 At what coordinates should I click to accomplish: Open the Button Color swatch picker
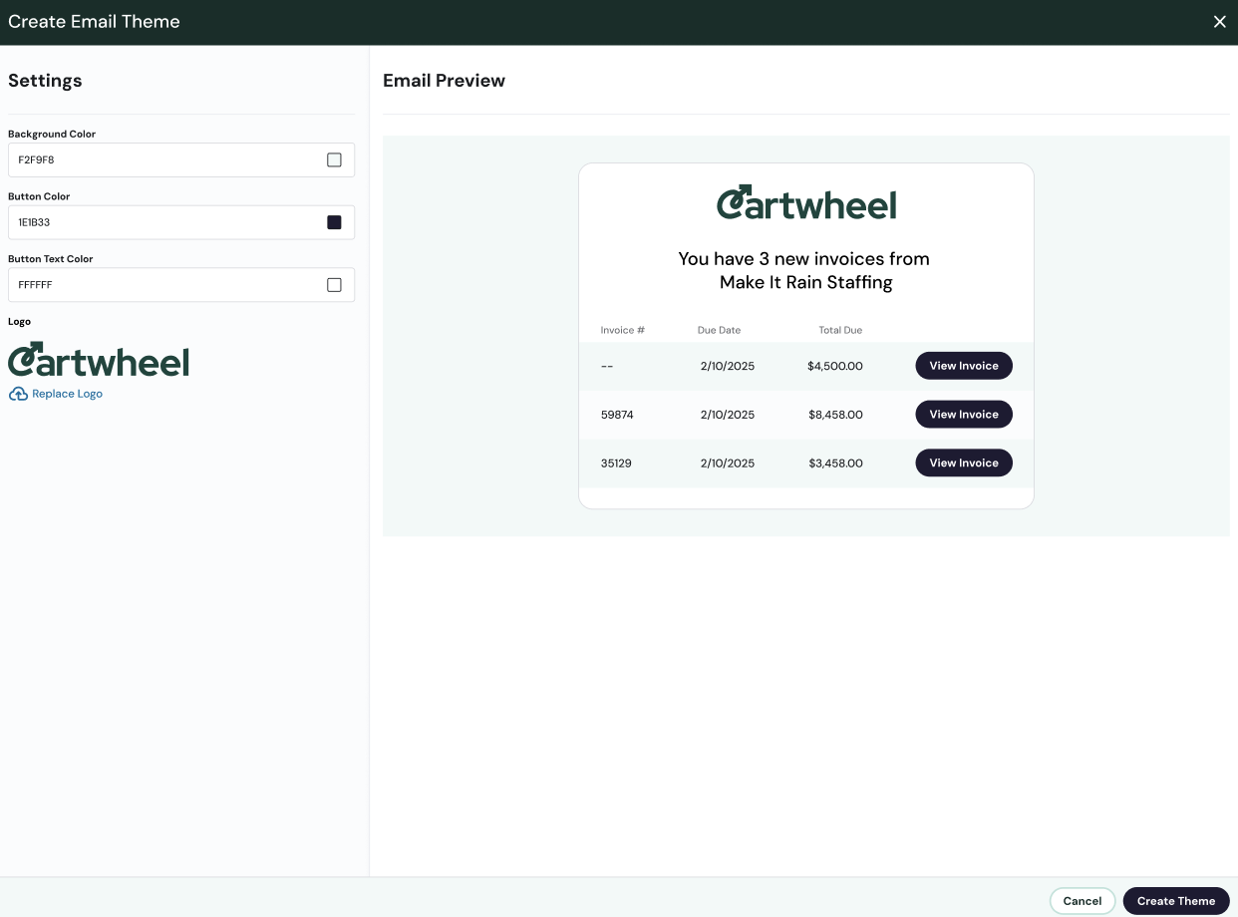[334, 222]
